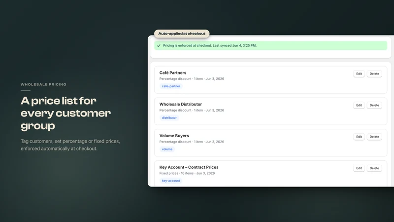Delete the Wholesale Distributor price list
The height and width of the screenshot is (222, 394).
click(374, 105)
